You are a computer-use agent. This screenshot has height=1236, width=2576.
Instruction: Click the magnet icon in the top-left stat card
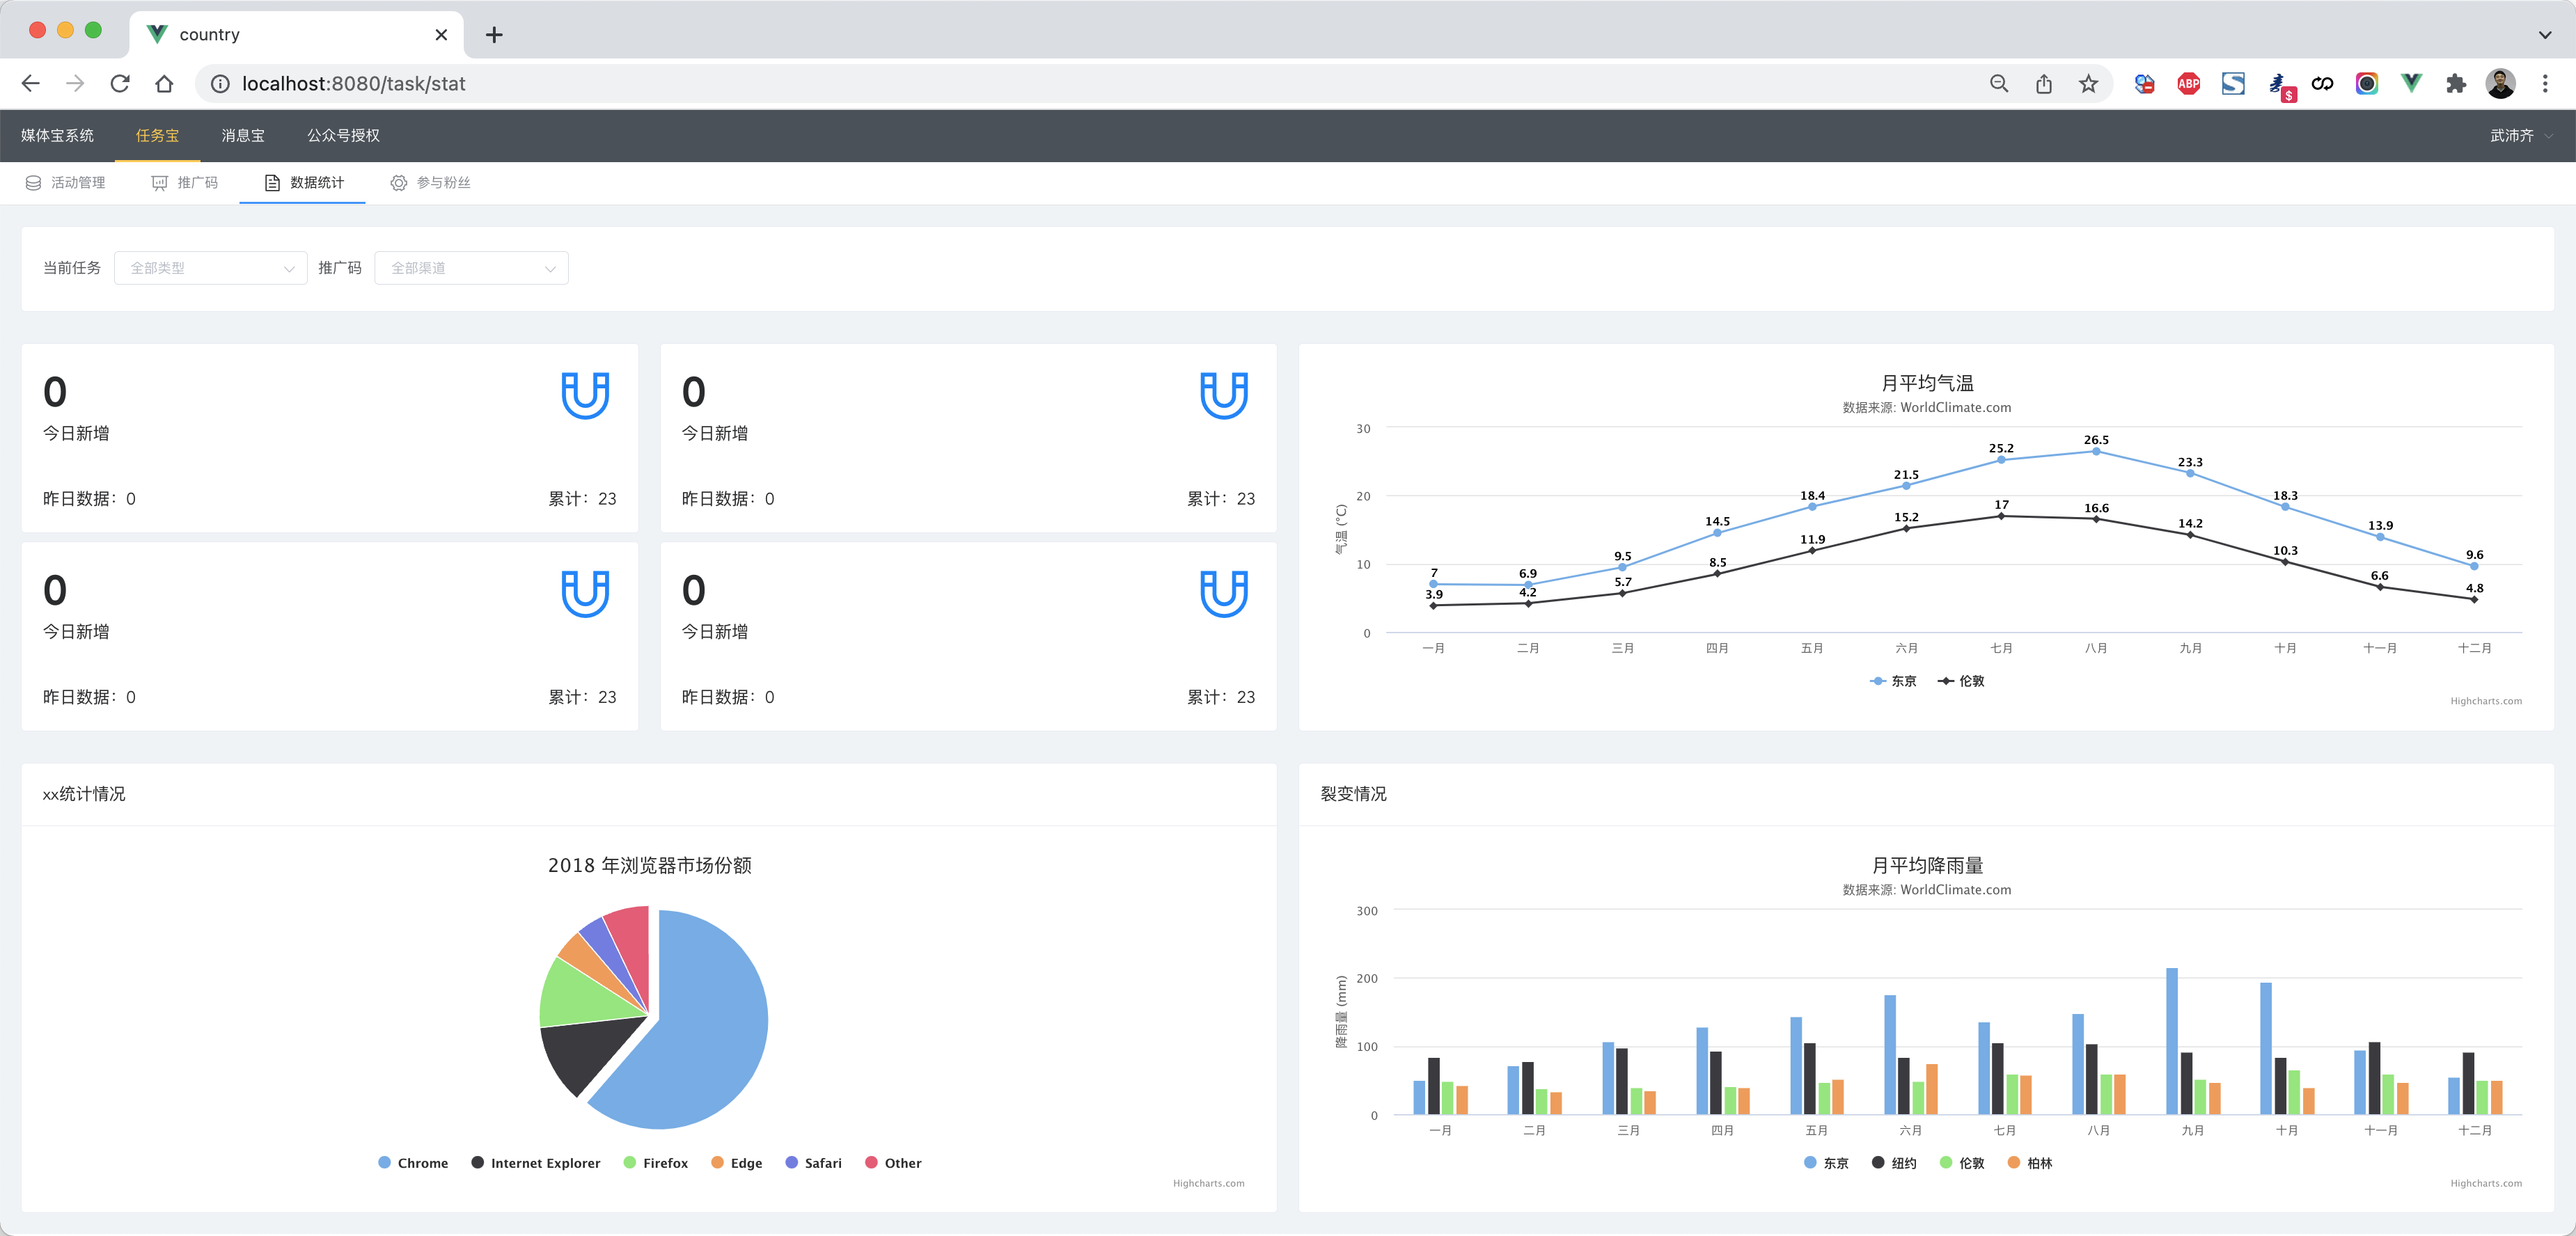pyautogui.click(x=585, y=395)
